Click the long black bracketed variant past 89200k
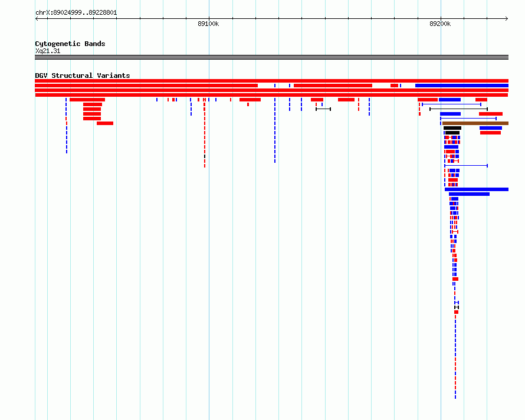This screenshot has height=420, width=525. click(458, 109)
